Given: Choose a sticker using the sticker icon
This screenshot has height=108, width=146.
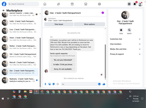Looking at the screenshot, I should coord(54,84).
